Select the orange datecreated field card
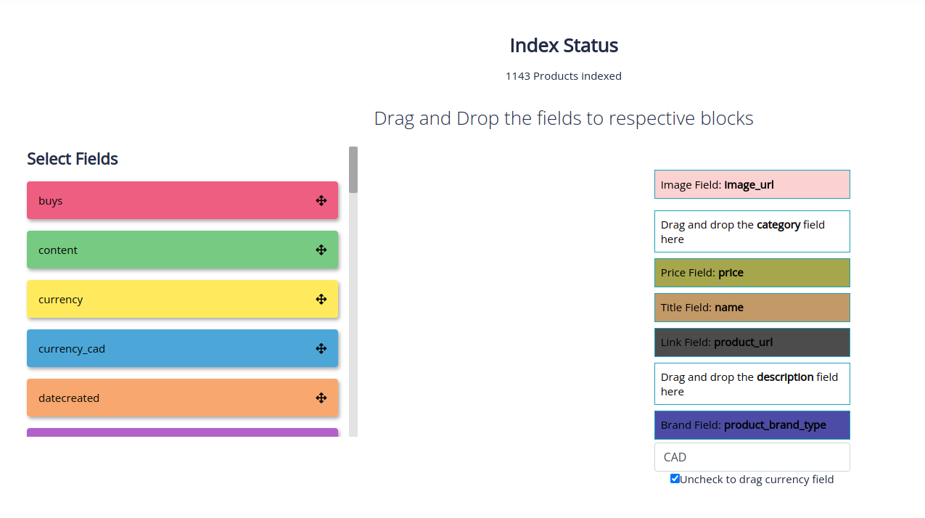The width and height of the screenshot is (925, 518). [167, 398]
